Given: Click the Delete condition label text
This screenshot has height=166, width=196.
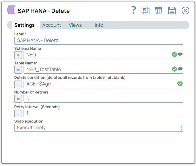Looking at the screenshot, I should (x=70, y=78).
